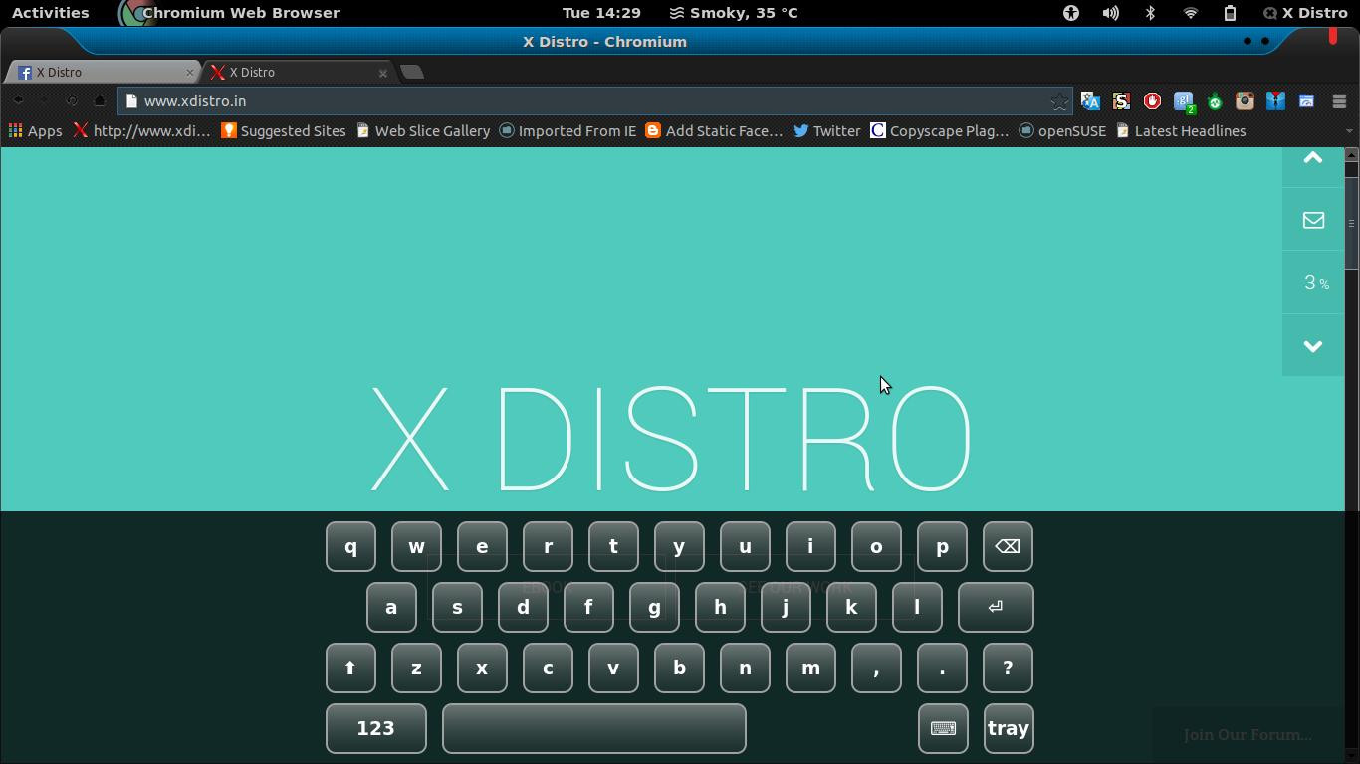Toggle the tray key on the on-screen keyboard

(x=1008, y=728)
